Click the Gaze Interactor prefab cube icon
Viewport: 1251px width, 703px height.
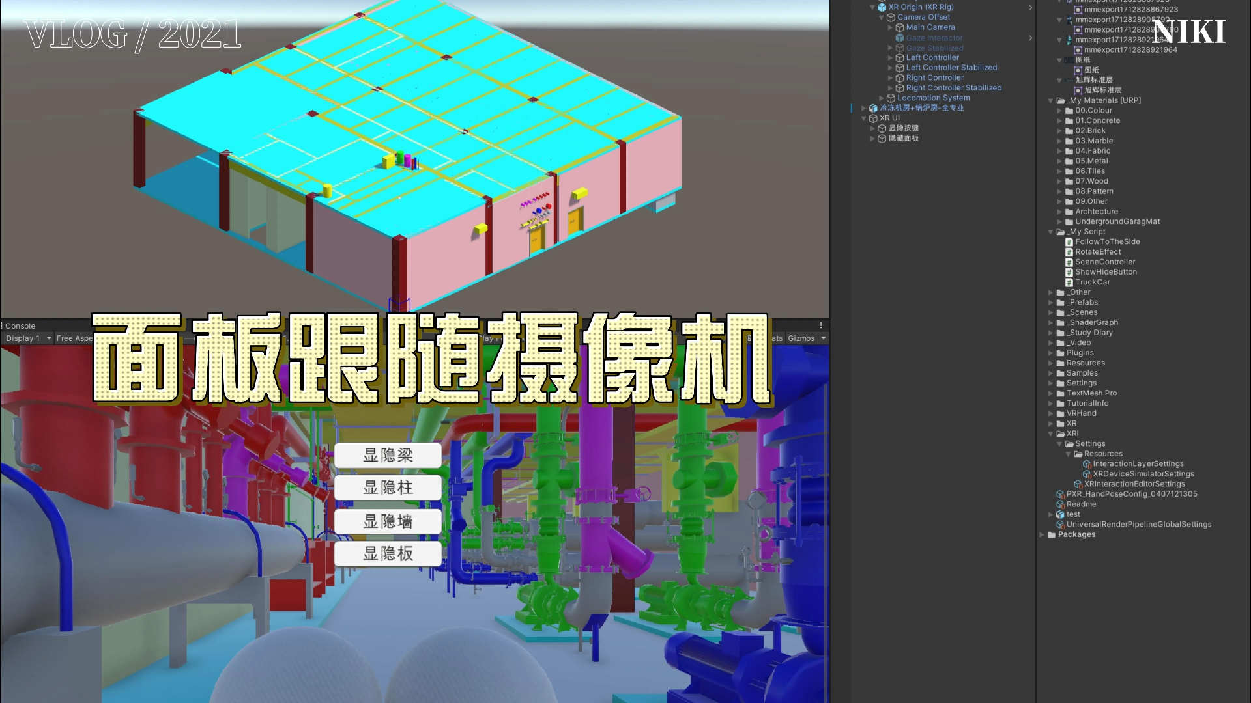pyautogui.click(x=899, y=38)
